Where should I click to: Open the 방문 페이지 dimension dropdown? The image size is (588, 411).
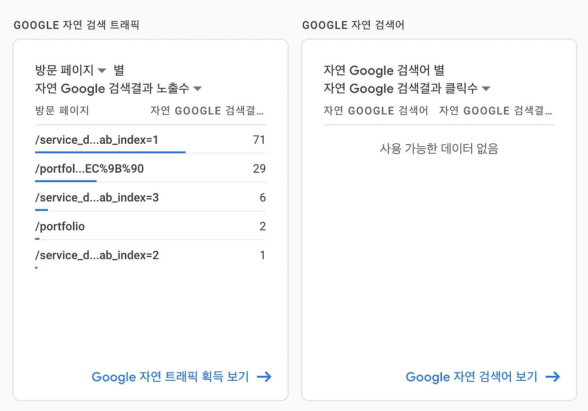(102, 71)
